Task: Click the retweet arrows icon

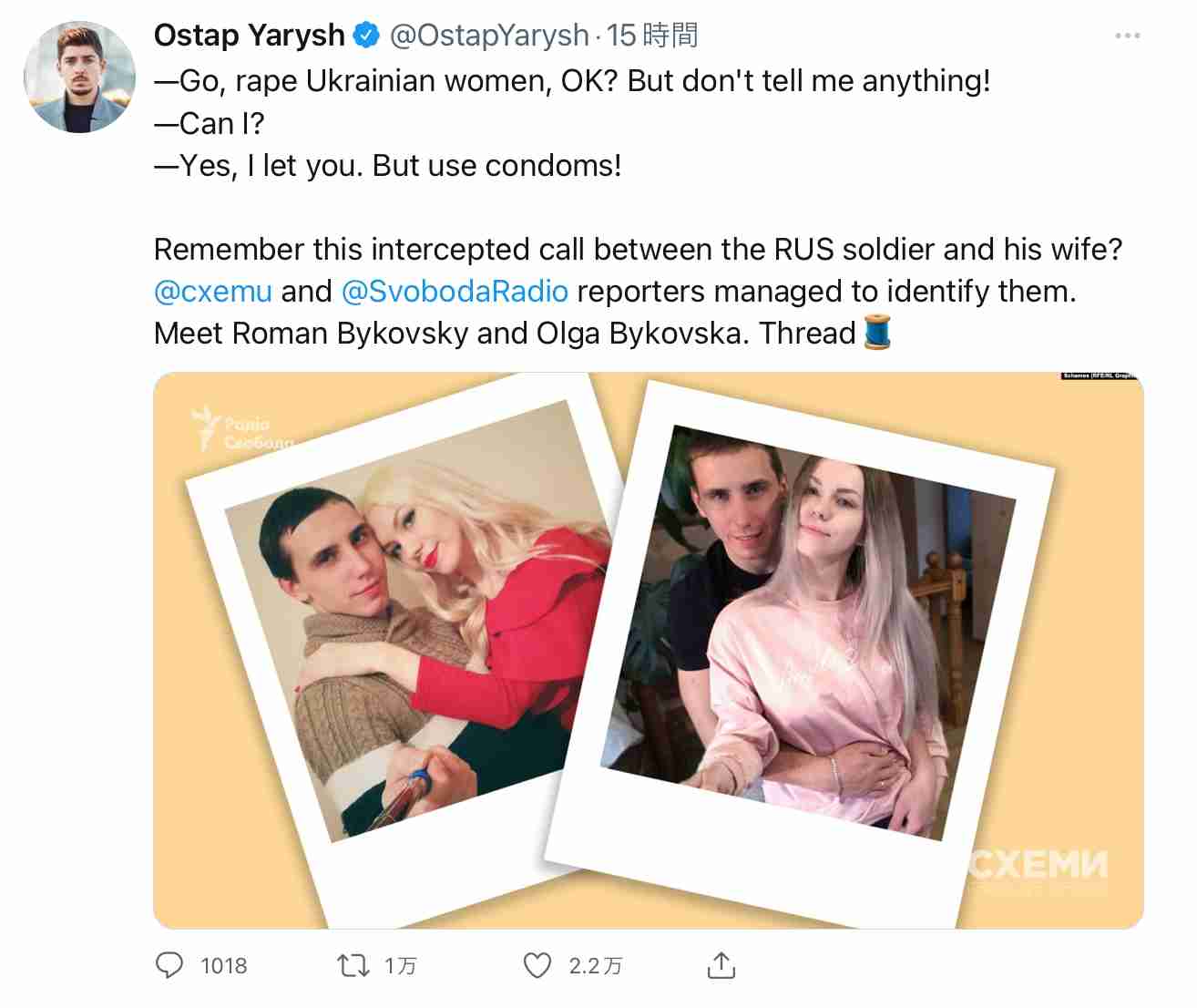Action: [x=353, y=965]
